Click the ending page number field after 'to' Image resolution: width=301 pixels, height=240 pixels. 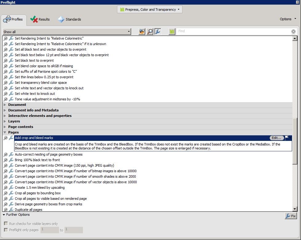[74, 230]
